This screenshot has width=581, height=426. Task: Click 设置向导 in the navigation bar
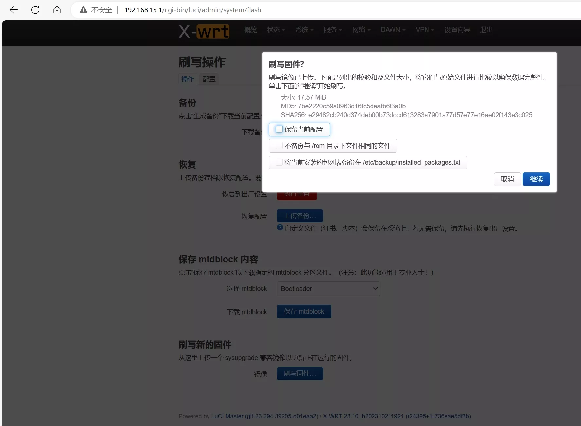pos(457,30)
